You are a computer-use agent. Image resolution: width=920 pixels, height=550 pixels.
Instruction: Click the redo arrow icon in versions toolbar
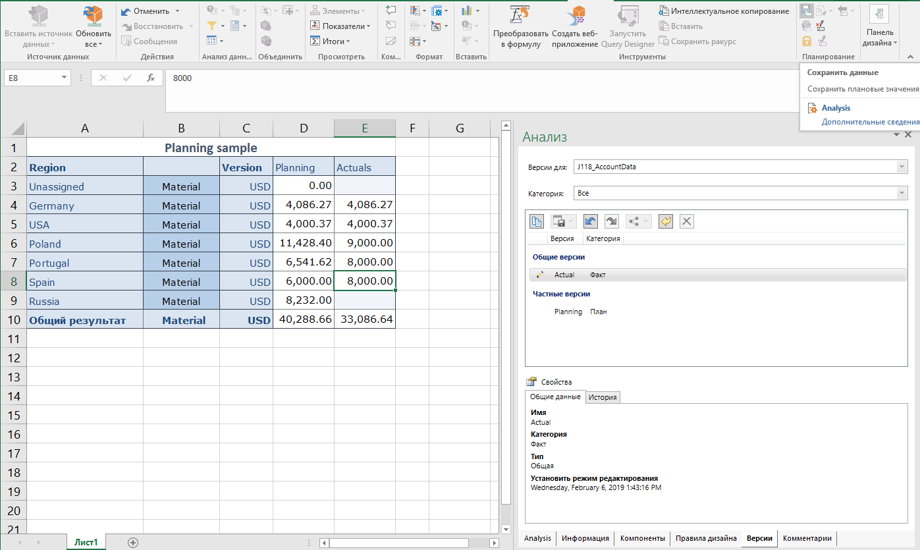(x=611, y=221)
